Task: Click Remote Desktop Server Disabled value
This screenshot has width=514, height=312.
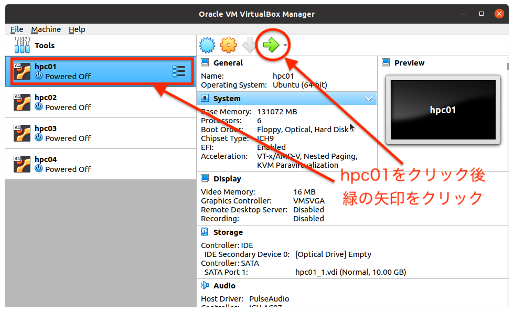Action: (308, 210)
